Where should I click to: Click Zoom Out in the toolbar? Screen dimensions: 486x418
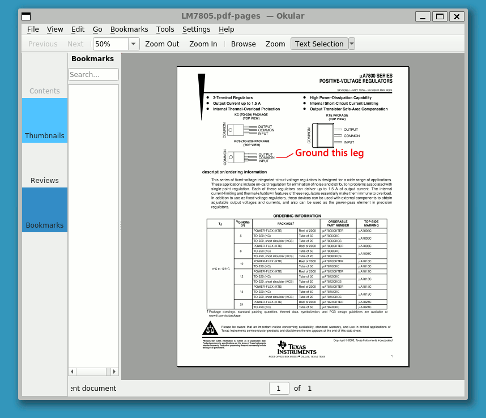(x=162, y=44)
